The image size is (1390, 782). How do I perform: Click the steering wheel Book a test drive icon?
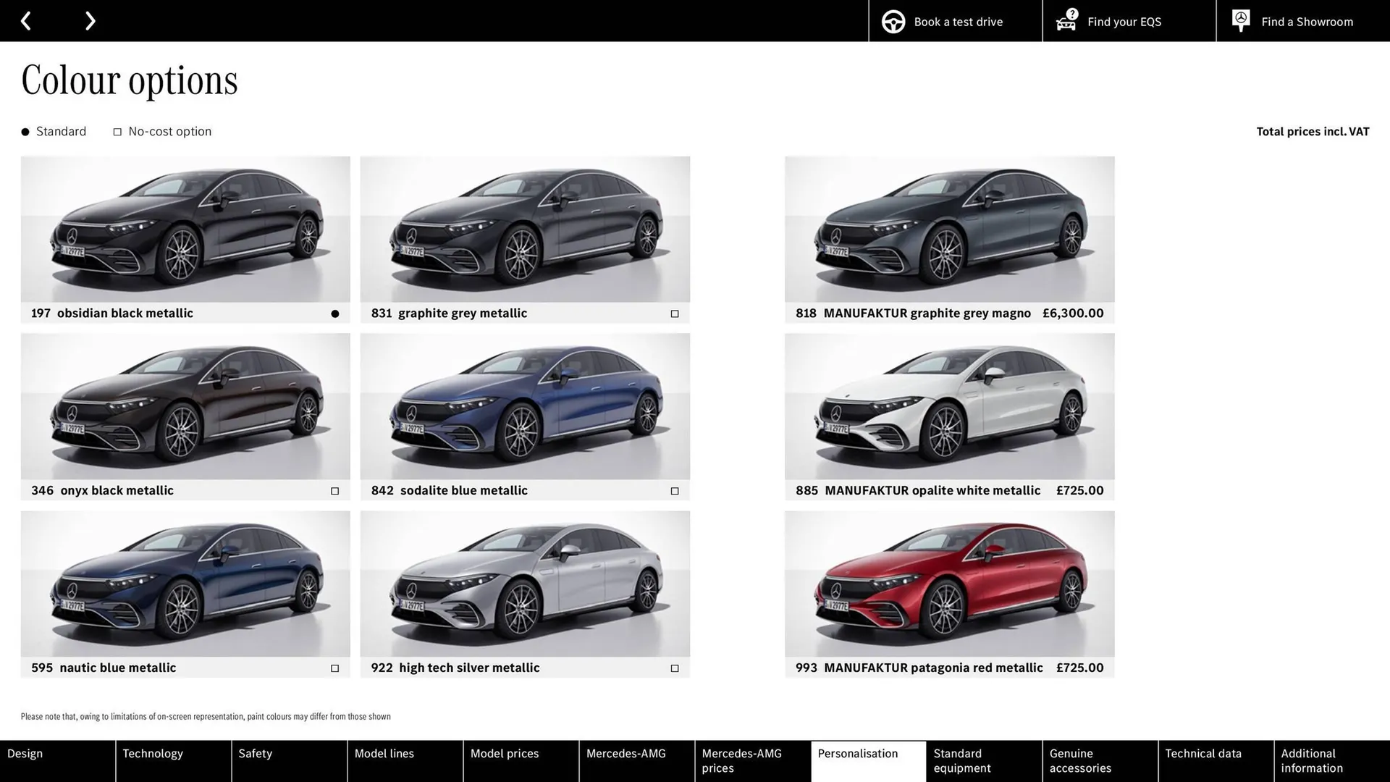(x=893, y=21)
